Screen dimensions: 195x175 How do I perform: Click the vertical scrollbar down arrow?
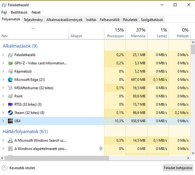193,153
